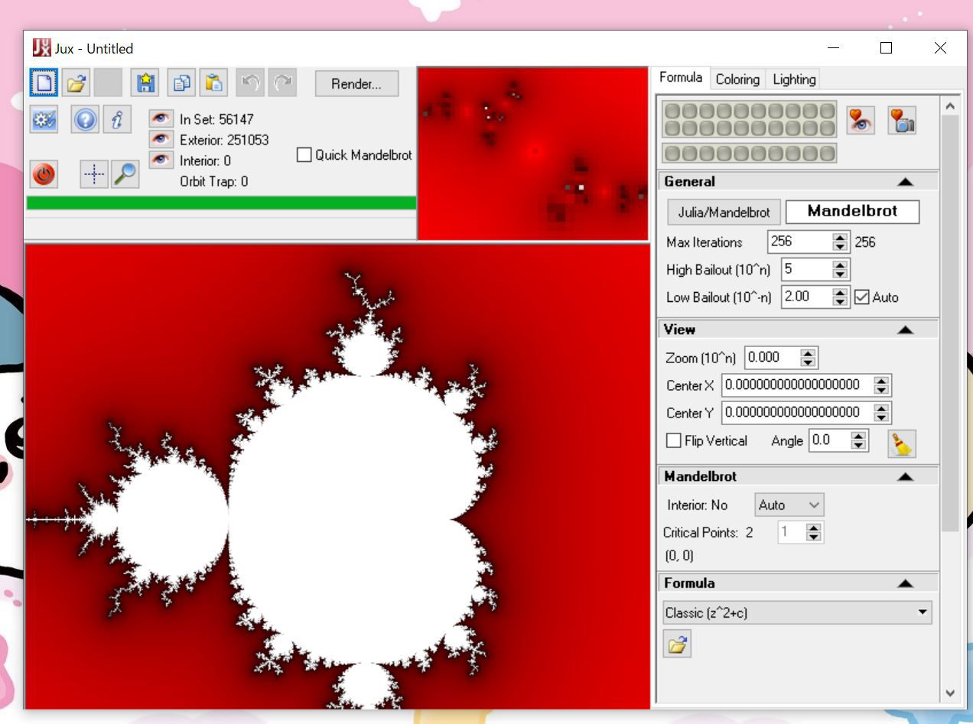
Task: Click the save icon with star
Action: 145,83
